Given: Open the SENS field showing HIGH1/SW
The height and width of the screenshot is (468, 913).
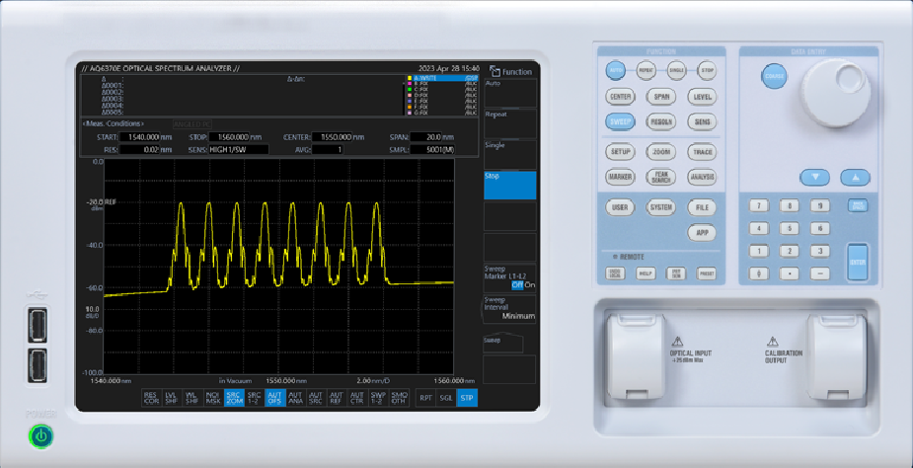Looking at the screenshot, I should tap(234, 149).
